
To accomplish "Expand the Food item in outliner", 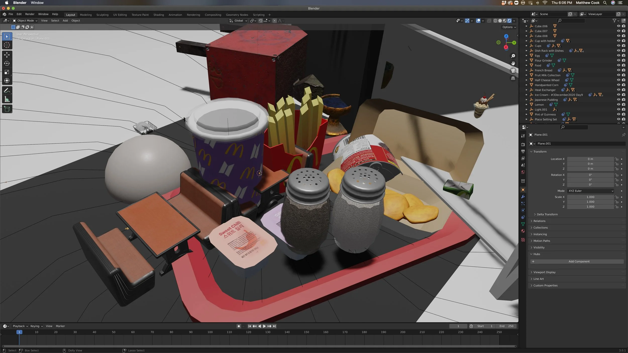I will click(527, 65).
